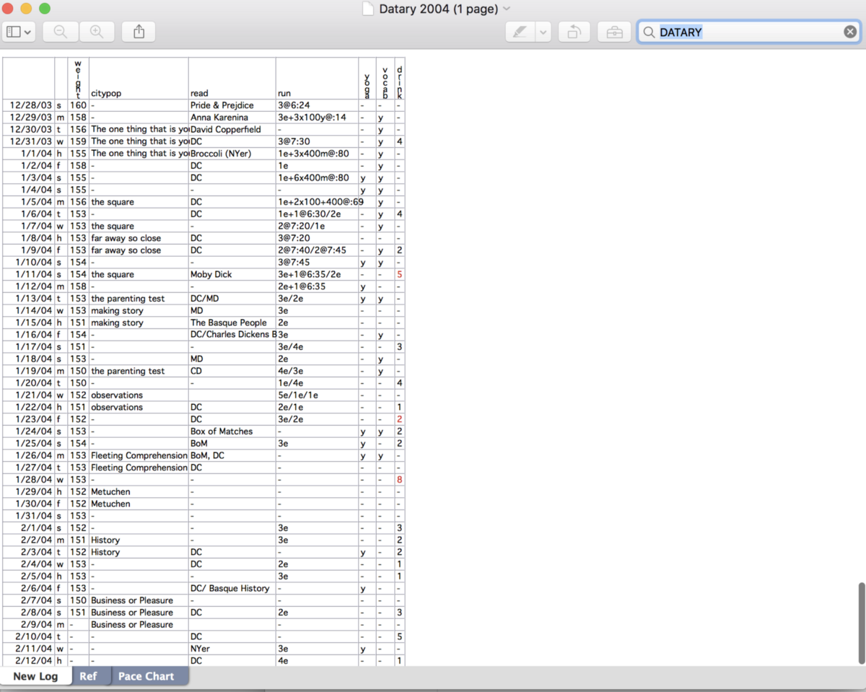Switch to the Pace Chart tab

146,676
